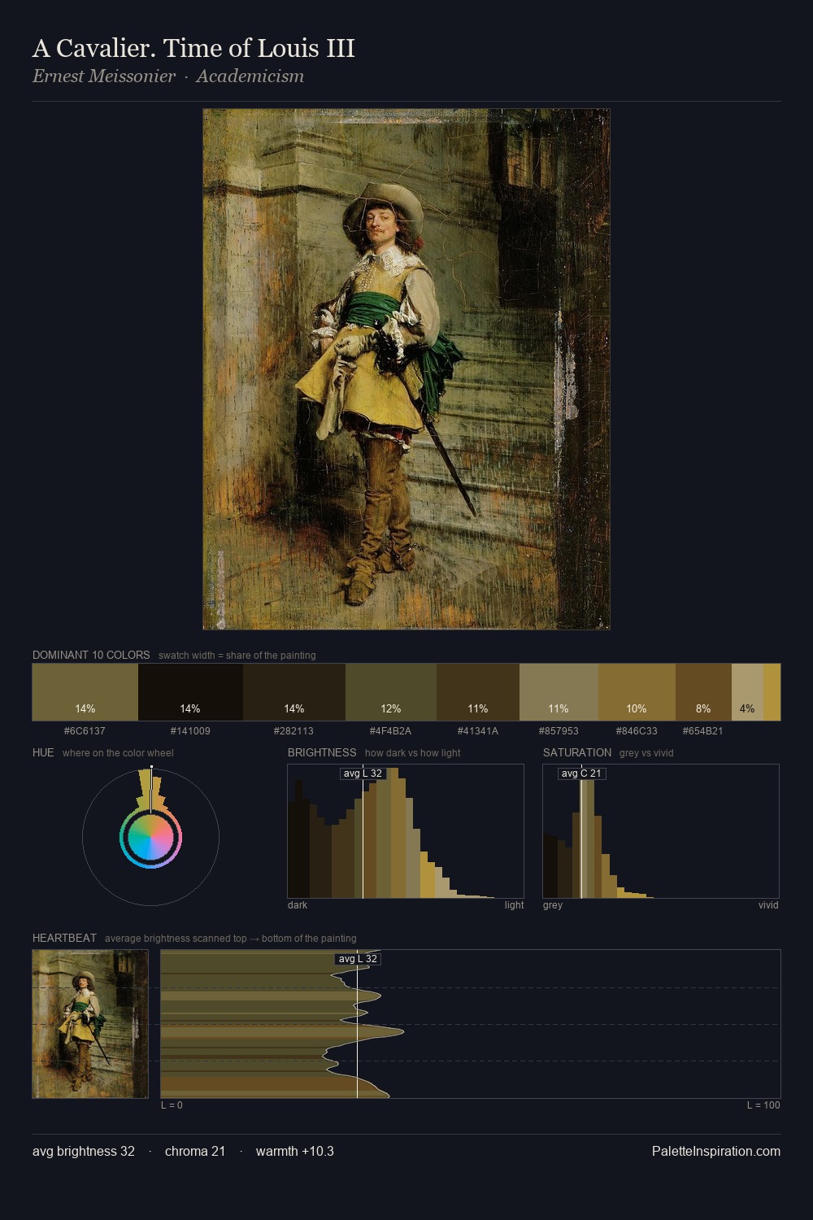
Task: Click the 'grey vs vivid' caption
Action: [646, 753]
